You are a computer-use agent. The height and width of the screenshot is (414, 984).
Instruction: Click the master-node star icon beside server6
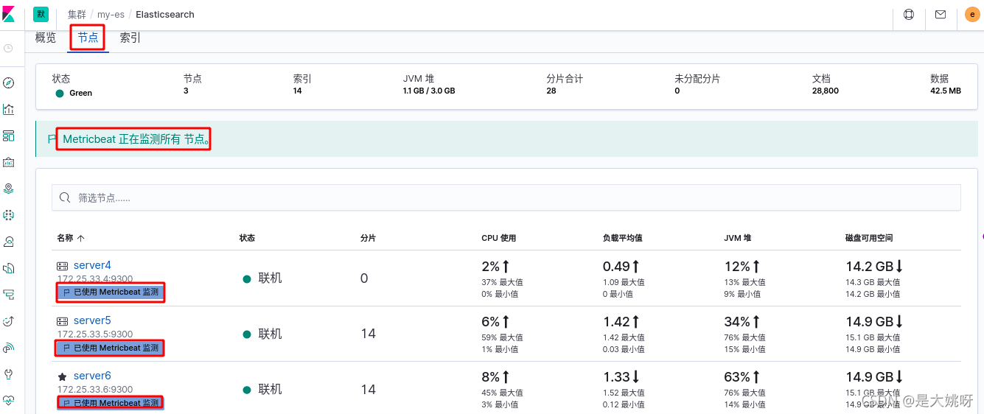coord(62,376)
